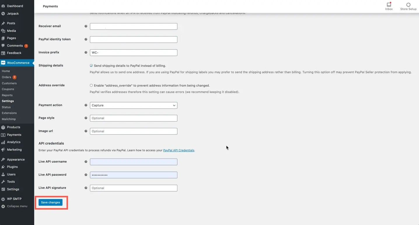
Task: Click the Page style input field
Action: pos(134,118)
